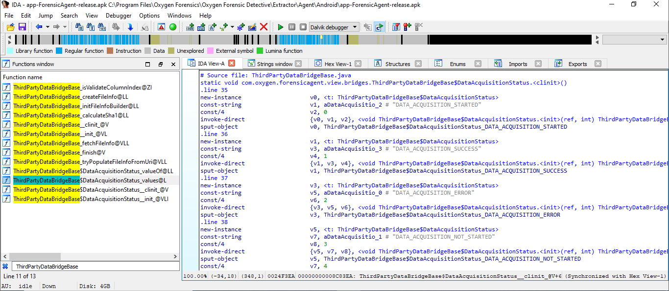The height and width of the screenshot is (291, 669).
Task: Click the Save database floppy icon
Action: (x=22, y=27)
